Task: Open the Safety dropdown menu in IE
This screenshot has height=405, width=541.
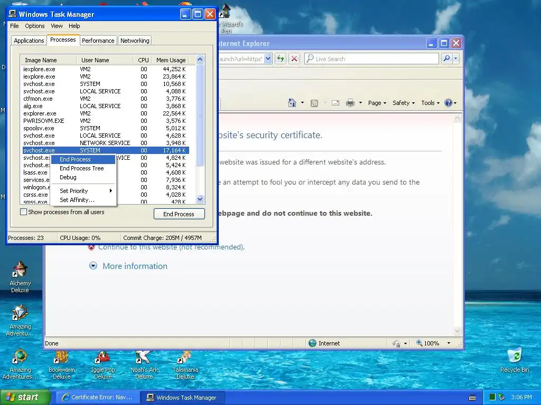Action: pos(403,103)
